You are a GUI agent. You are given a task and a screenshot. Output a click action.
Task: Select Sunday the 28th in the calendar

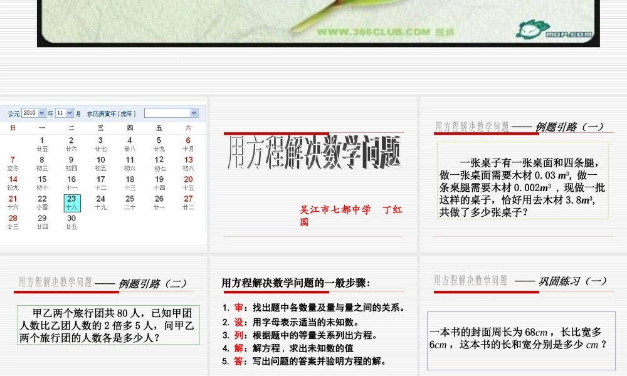coord(13,222)
